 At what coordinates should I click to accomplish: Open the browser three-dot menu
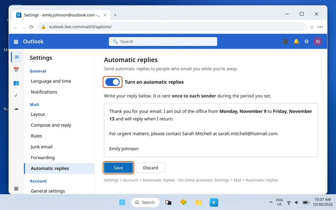point(320,27)
